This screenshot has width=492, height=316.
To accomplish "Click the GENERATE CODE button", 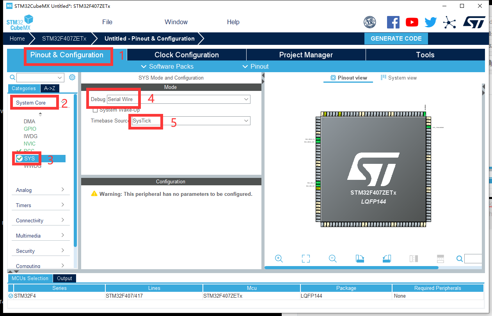I will (396, 39).
